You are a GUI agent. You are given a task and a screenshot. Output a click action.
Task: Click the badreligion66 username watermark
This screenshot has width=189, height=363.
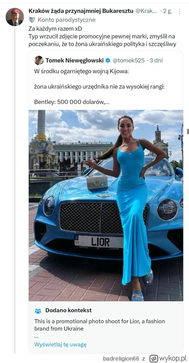121,359
